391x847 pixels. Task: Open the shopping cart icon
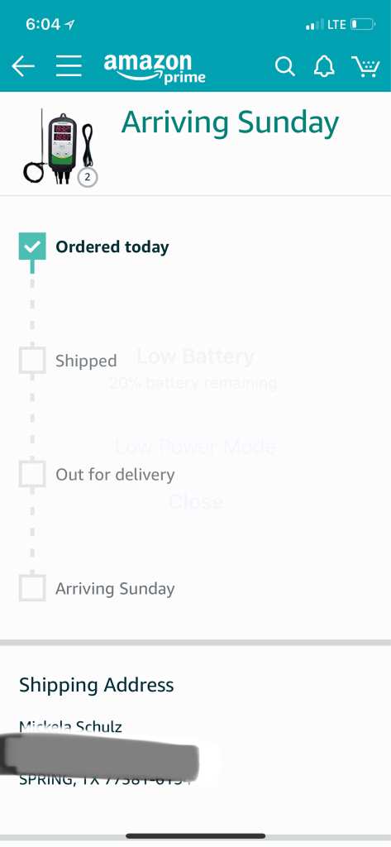(365, 66)
